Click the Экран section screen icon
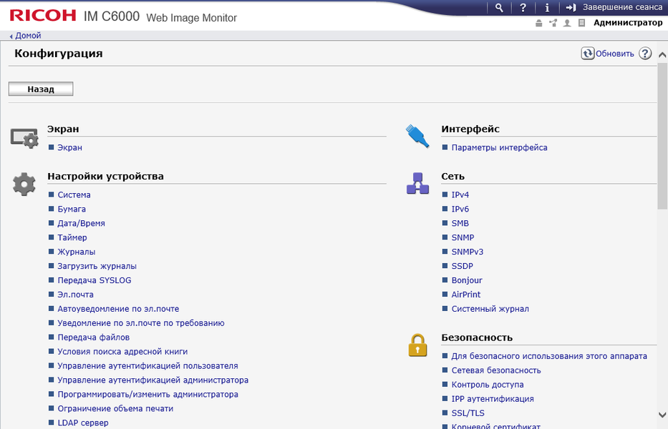 click(24, 138)
